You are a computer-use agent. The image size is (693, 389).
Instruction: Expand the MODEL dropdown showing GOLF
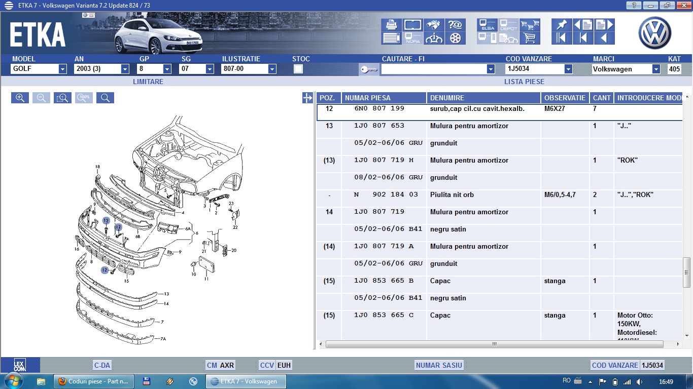(62, 69)
